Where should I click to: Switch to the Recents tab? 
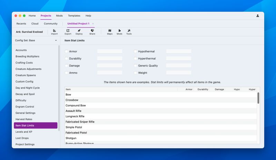21,23
